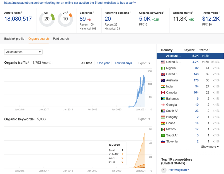Open Export menu for Organic traffic chart
Viewport: 224px width, 174px height.
click(144, 63)
